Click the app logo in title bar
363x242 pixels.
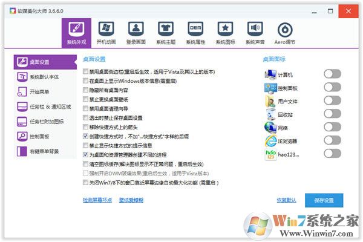coord(13,11)
